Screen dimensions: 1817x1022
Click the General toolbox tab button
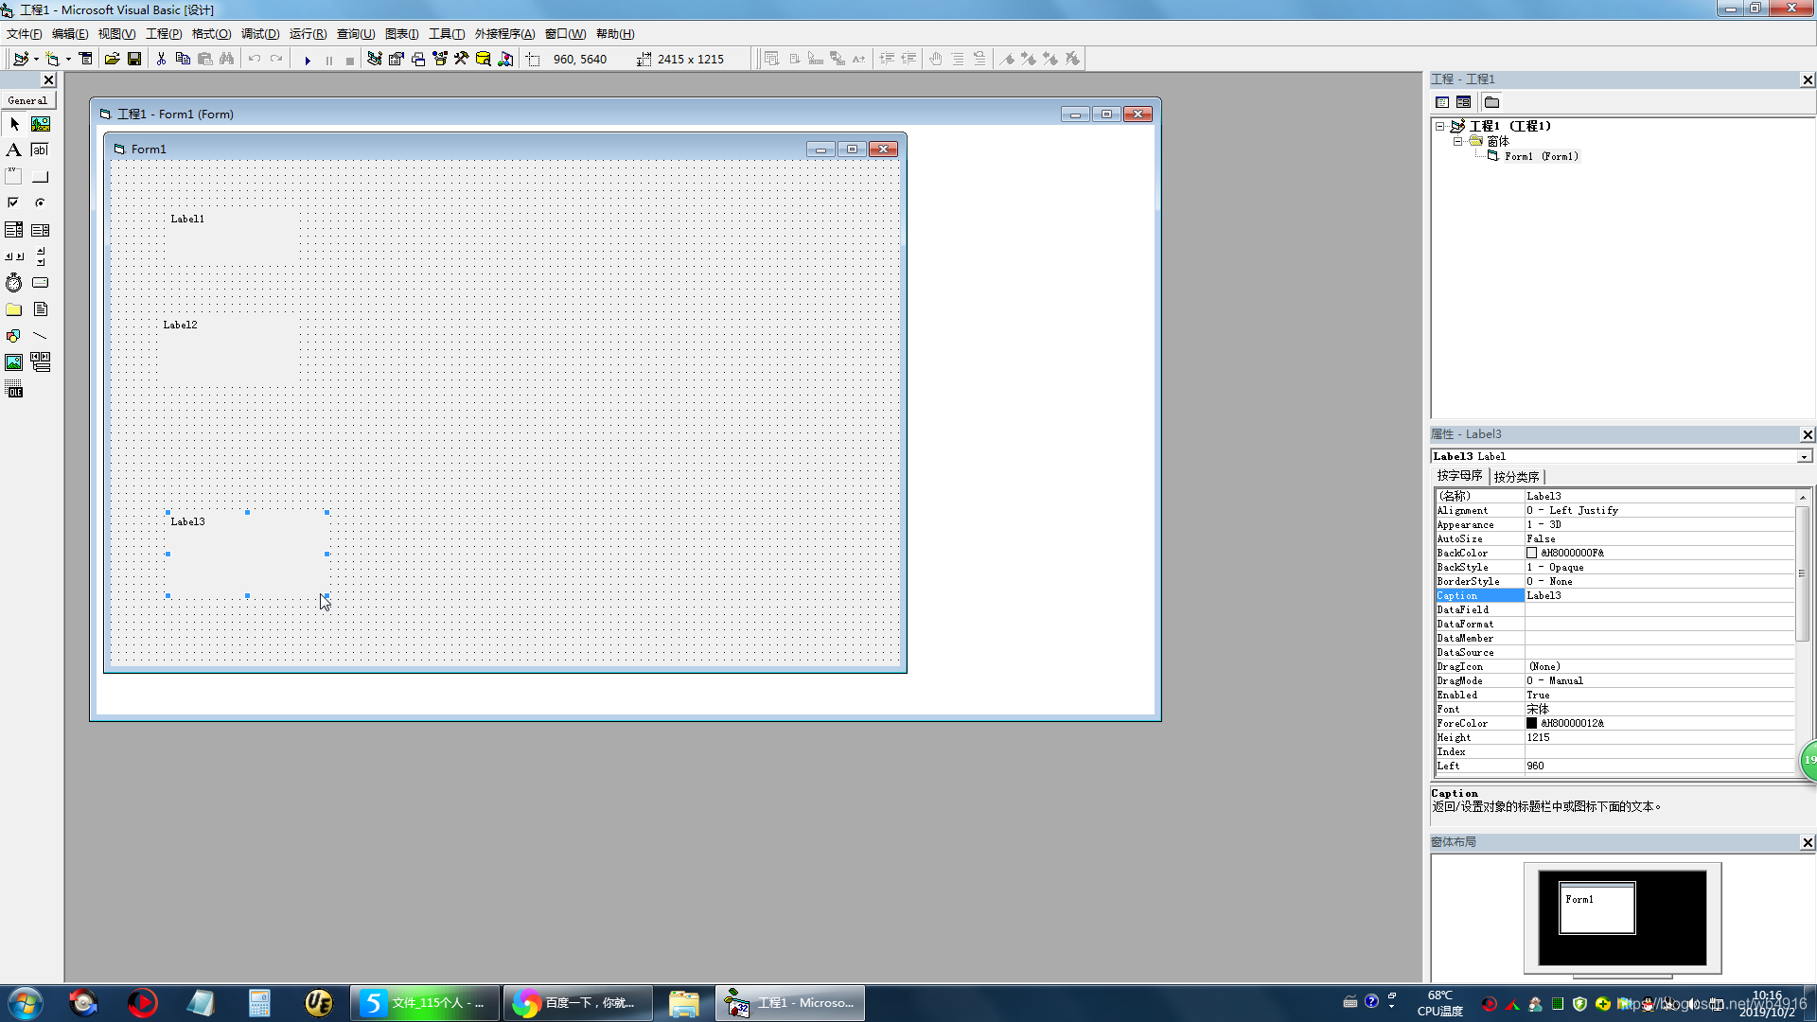pyautogui.click(x=27, y=100)
